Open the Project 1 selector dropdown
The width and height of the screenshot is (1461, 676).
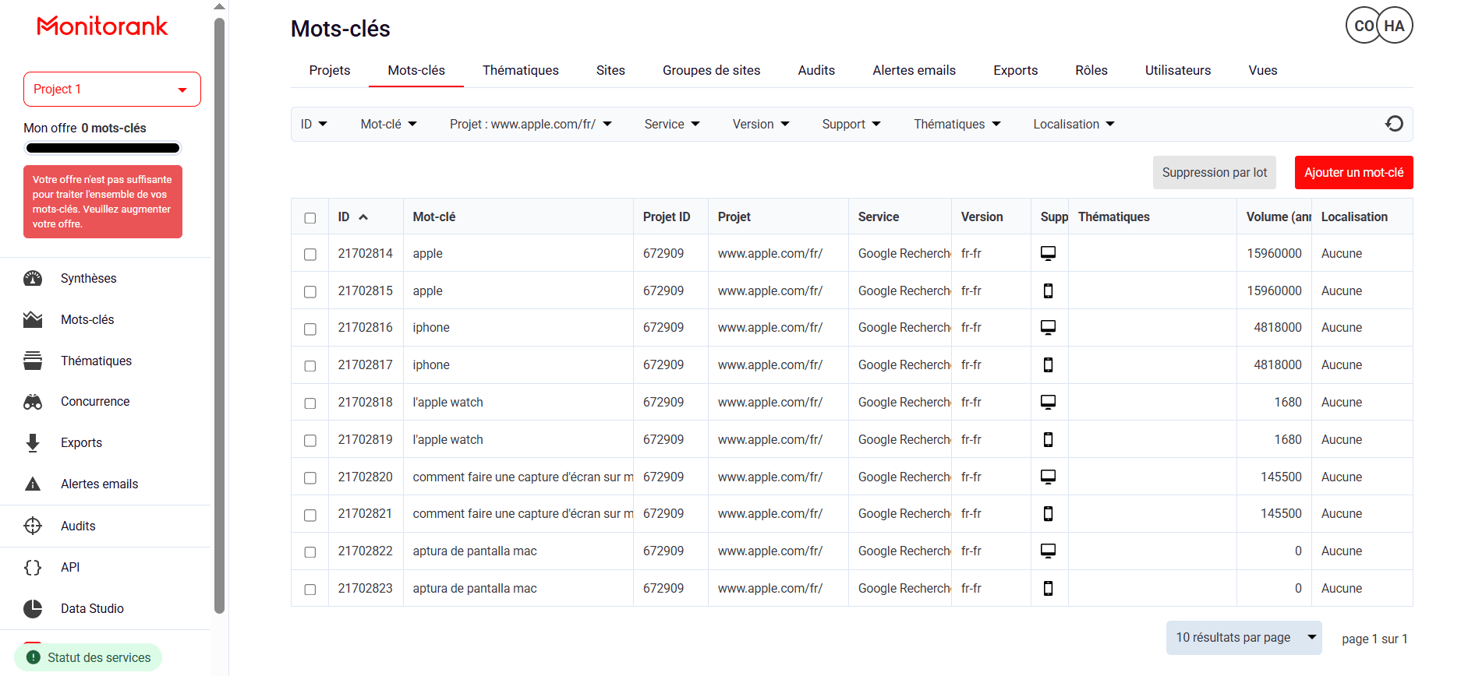(x=112, y=90)
